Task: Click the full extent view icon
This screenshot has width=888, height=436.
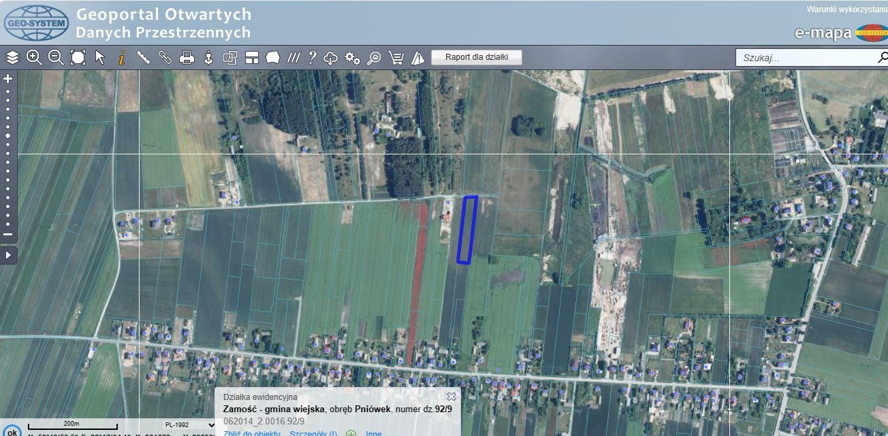Action: [78, 57]
